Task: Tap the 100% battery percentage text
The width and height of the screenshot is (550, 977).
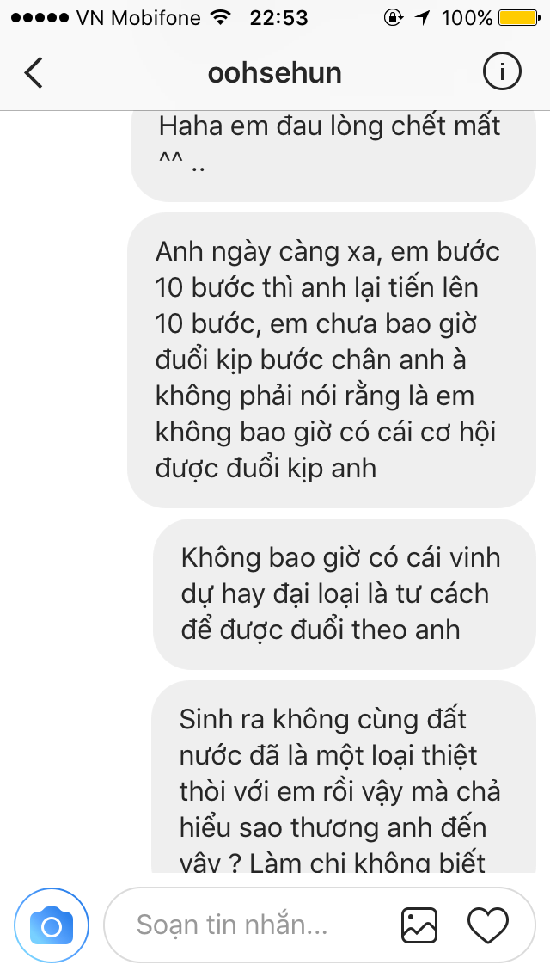Action: tap(467, 18)
